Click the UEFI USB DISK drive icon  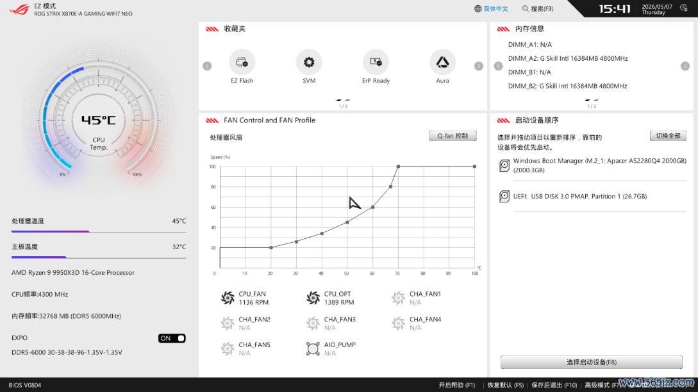click(x=504, y=196)
